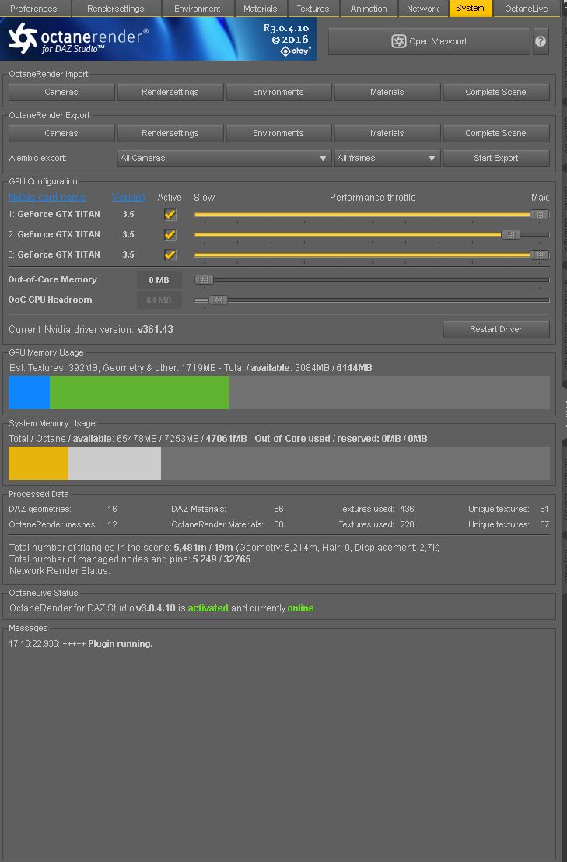This screenshot has width=567, height=862.
Task: Switch to the OctaneLive tab
Action: pos(527,9)
